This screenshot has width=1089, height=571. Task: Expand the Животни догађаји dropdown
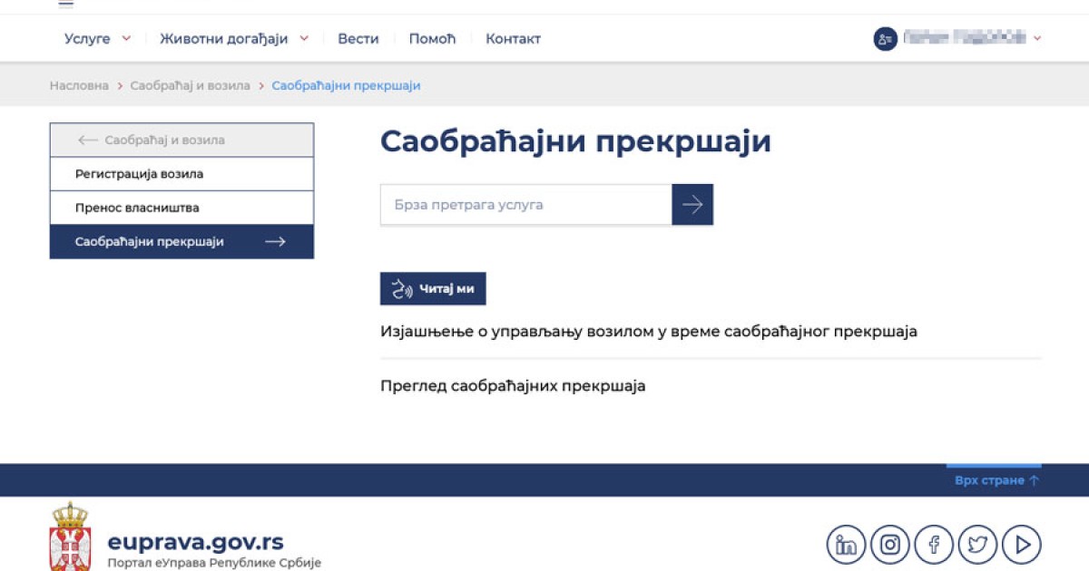click(234, 39)
